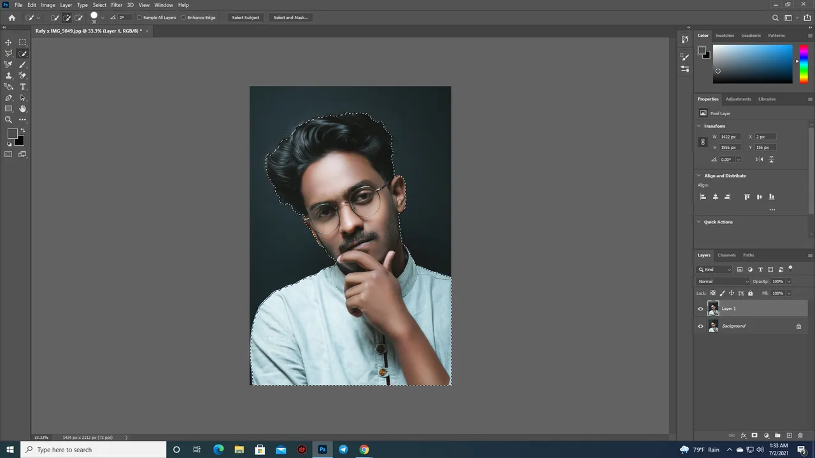Open the Brush Settings panel icon
815x458 pixels.
(x=685, y=57)
